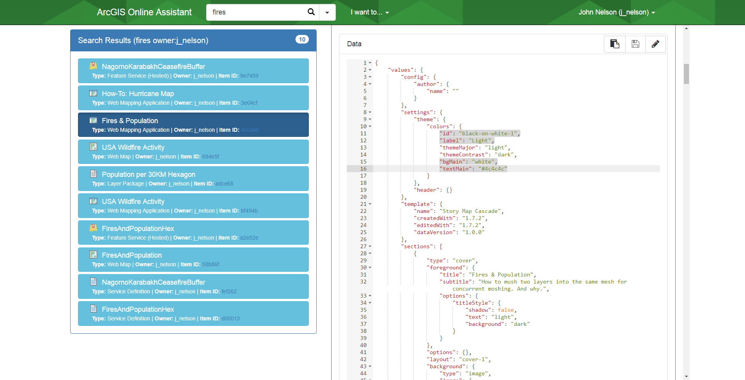This screenshot has width=745, height=380.
Task: Open the John Nelson user menu
Action: click(616, 12)
